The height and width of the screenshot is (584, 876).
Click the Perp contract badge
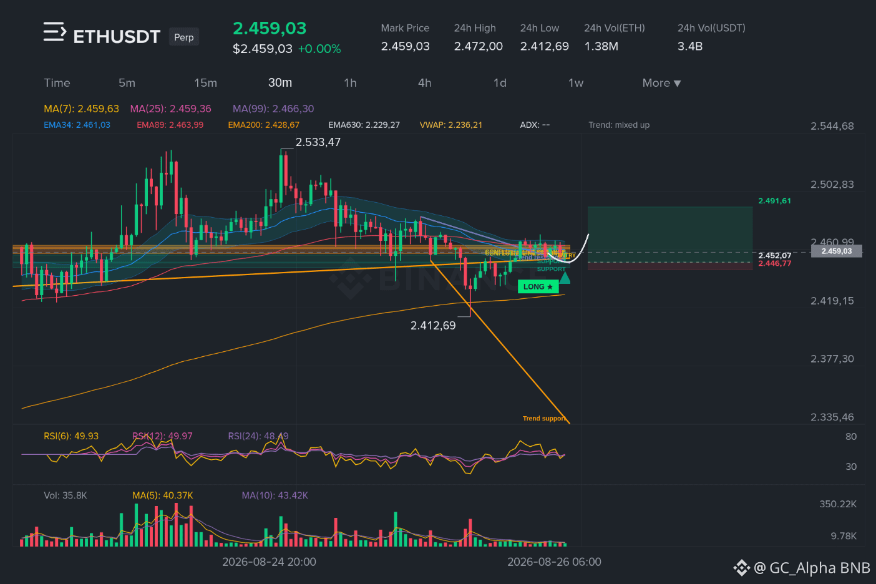point(183,37)
